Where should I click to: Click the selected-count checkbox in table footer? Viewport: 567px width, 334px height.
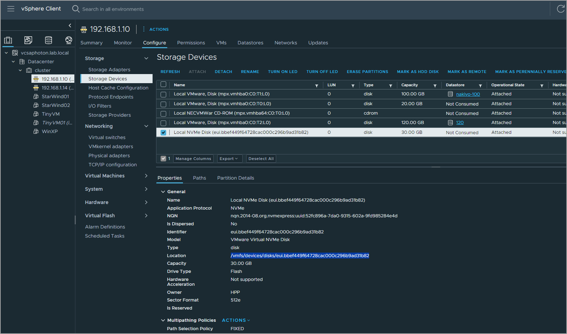coord(163,159)
